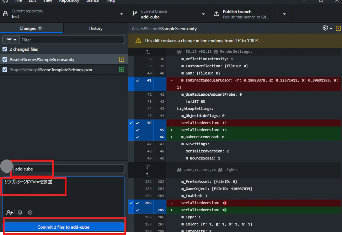Click the Copilot generate message icon

(x=20, y=212)
